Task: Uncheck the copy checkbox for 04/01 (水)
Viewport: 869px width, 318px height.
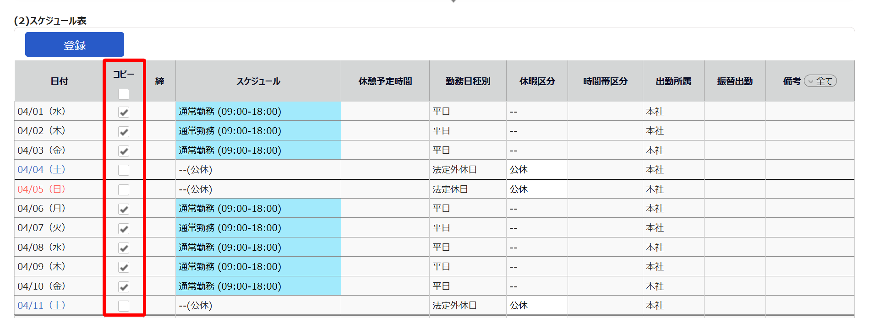Action: pyautogui.click(x=124, y=112)
